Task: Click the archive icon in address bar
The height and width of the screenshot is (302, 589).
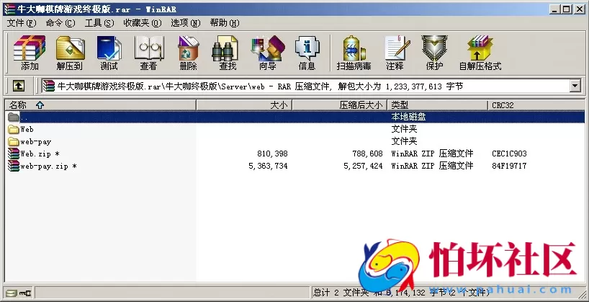Action: (49, 86)
